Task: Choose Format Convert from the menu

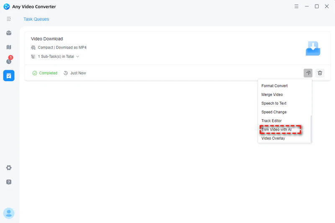Action: tap(274, 86)
